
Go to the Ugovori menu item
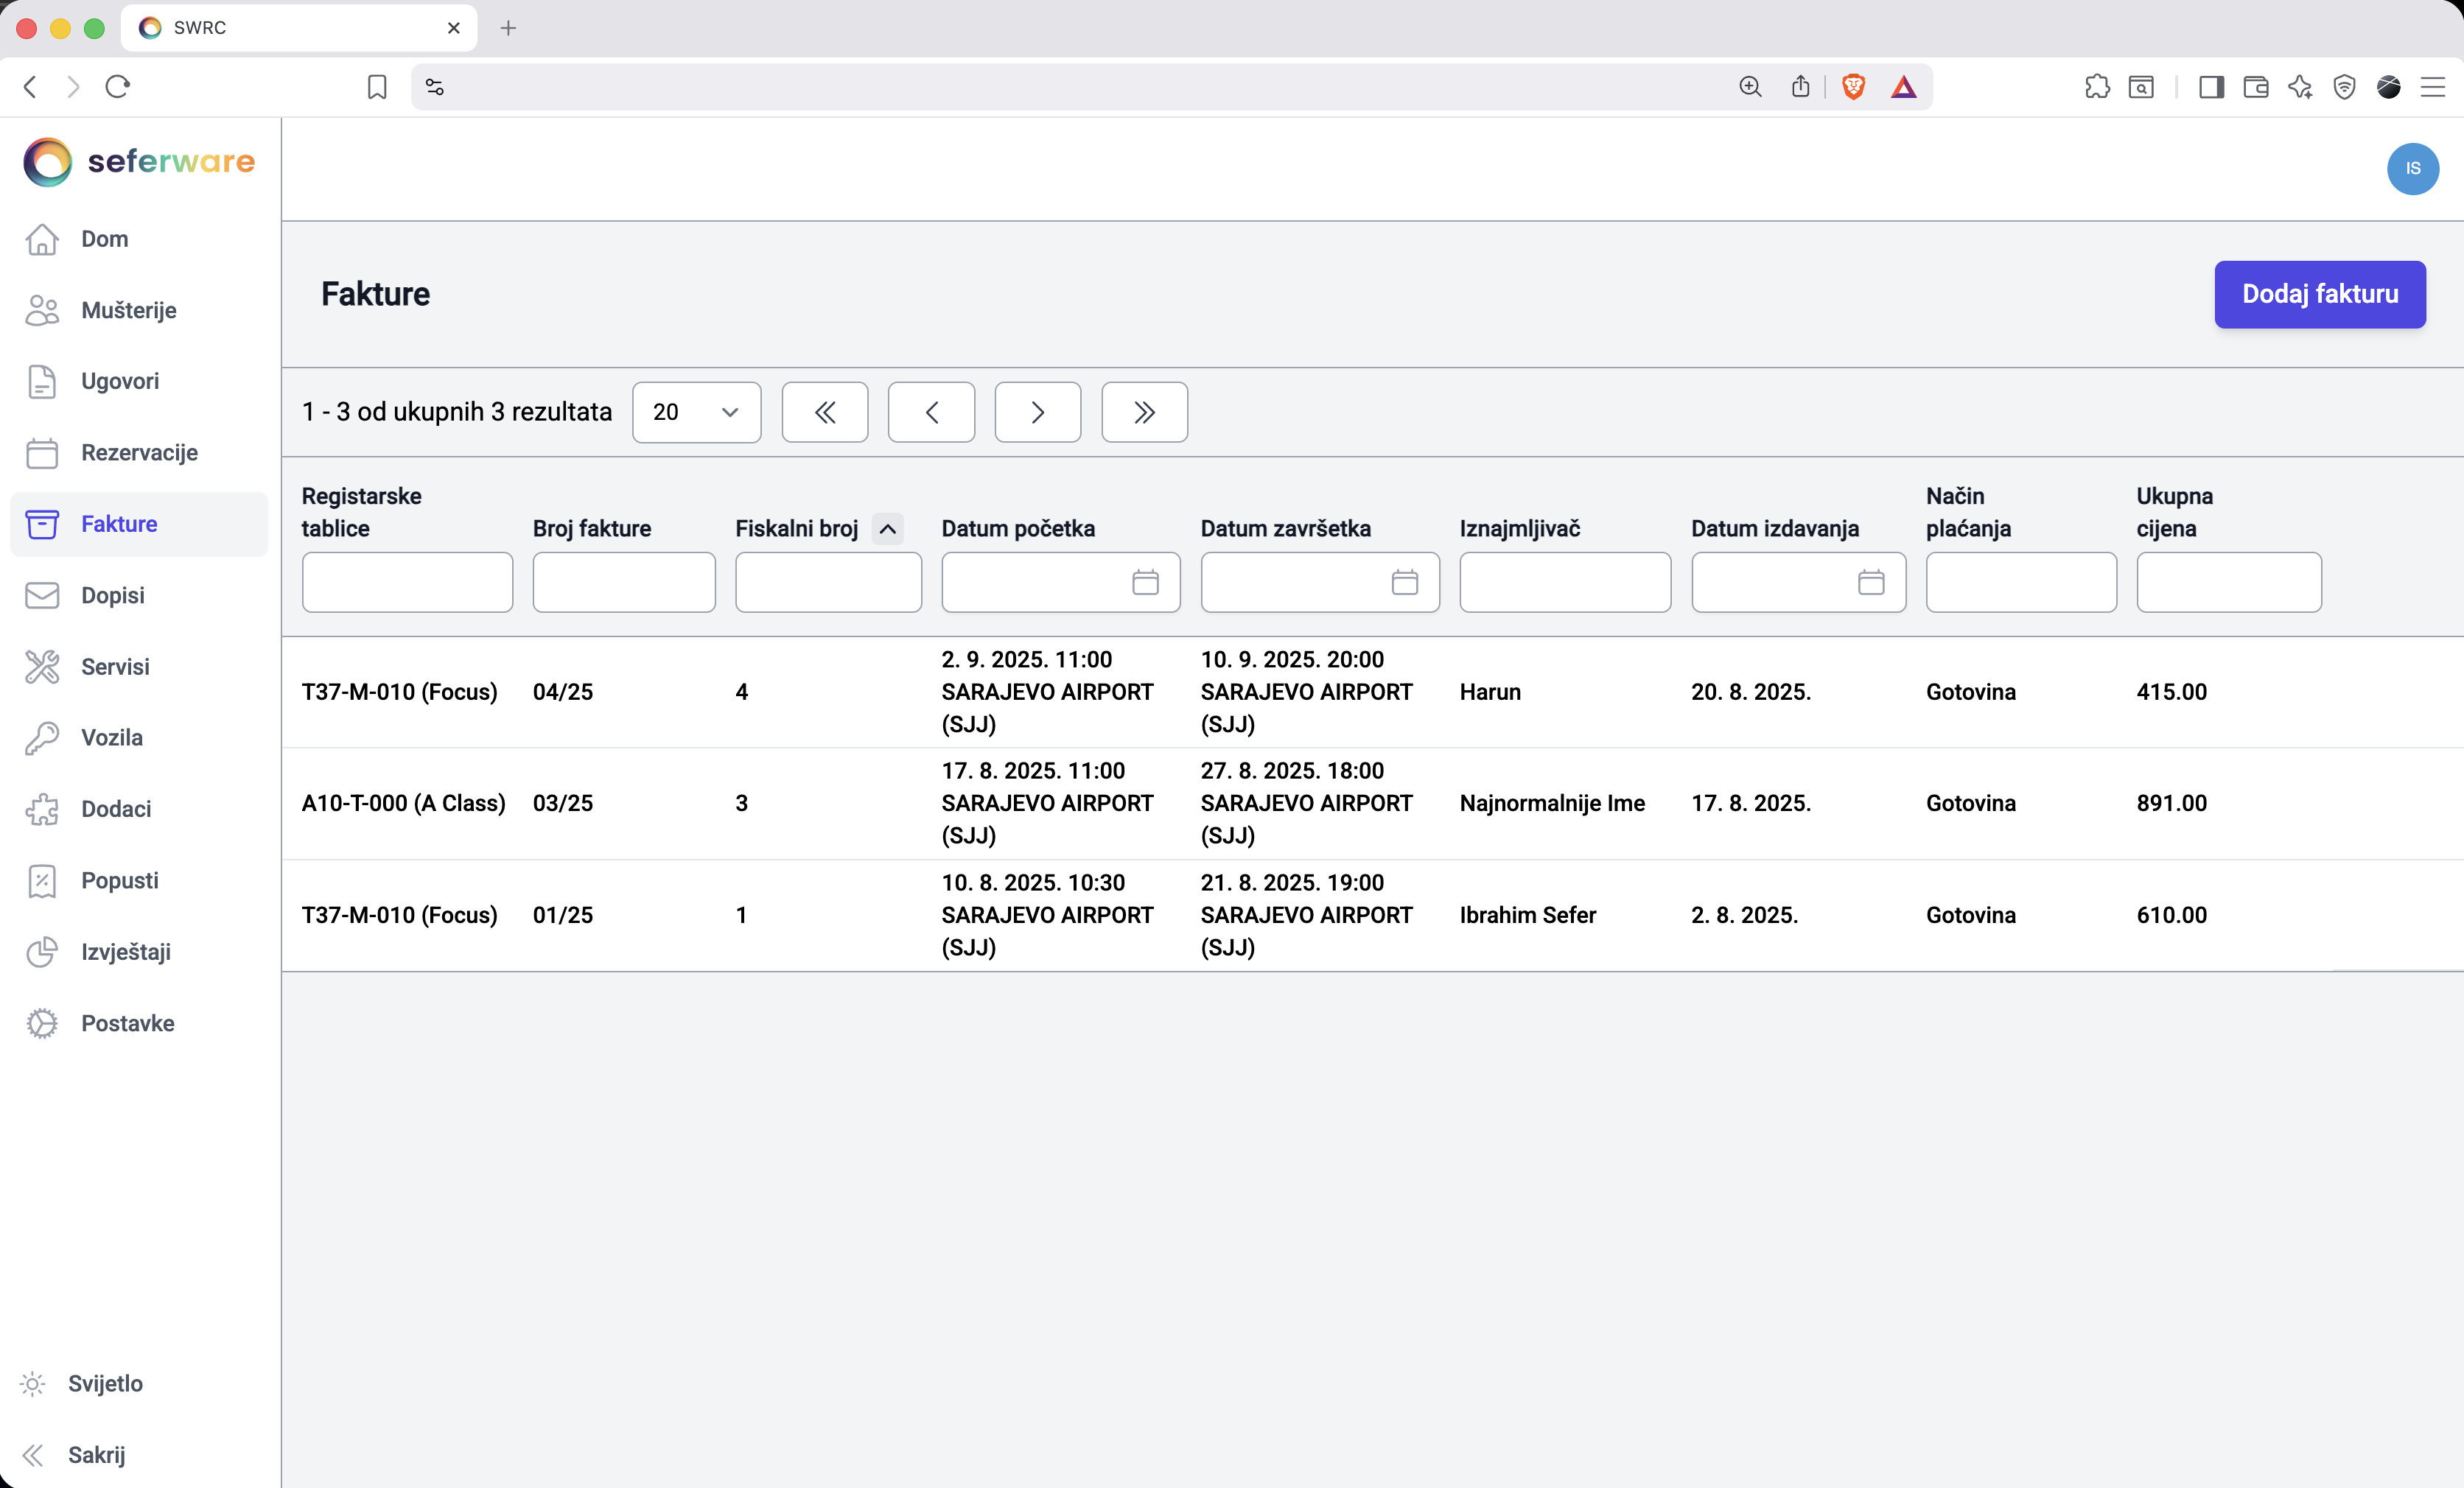tap(120, 381)
